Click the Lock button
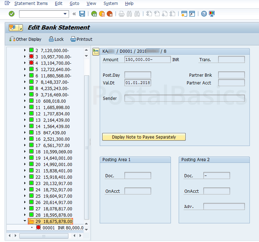Screen dimensions: 259x242 [56, 39]
